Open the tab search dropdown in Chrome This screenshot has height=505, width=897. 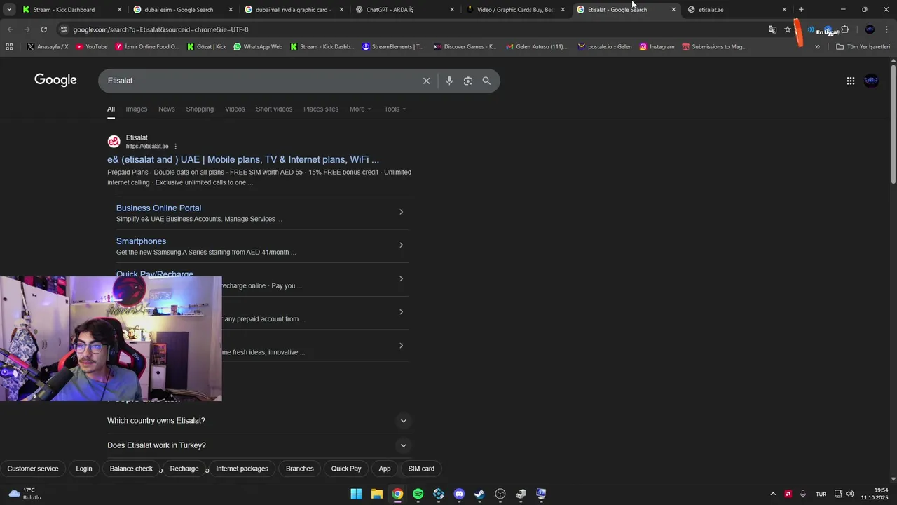(9, 10)
